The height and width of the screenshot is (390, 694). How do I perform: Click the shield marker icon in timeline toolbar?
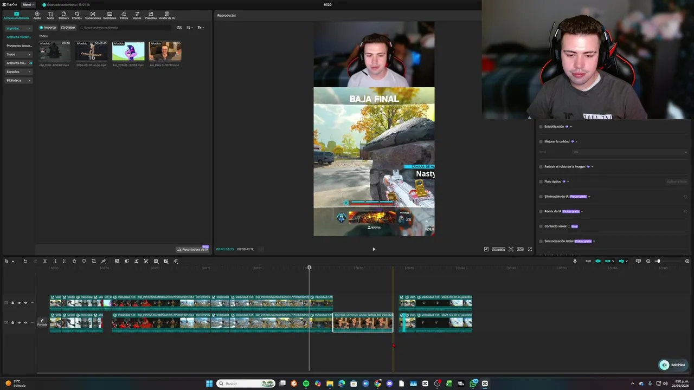coord(84,261)
